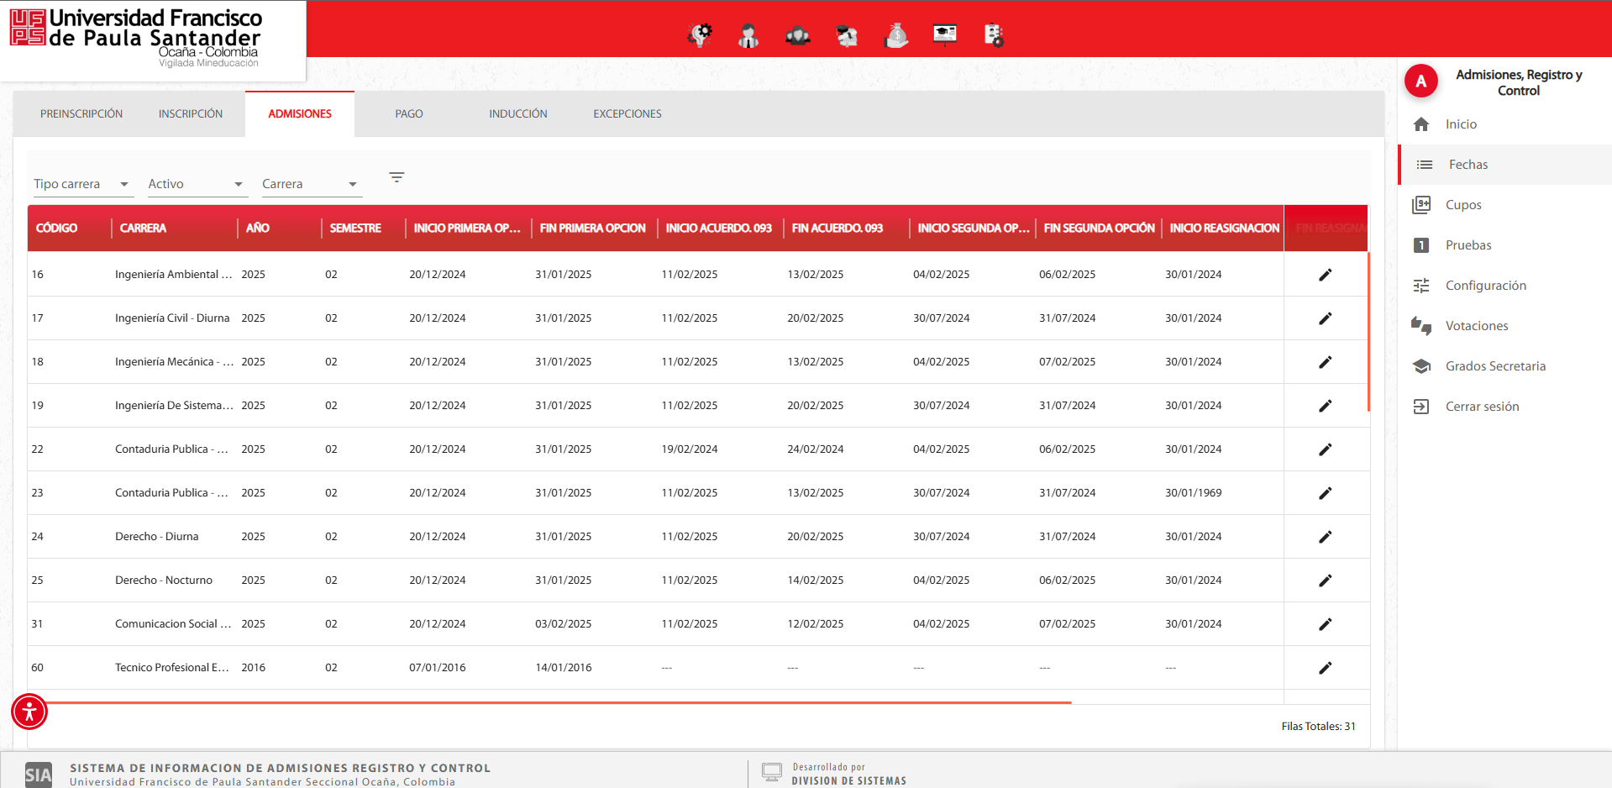Switch to the EXCEPCIONES tab

(627, 113)
